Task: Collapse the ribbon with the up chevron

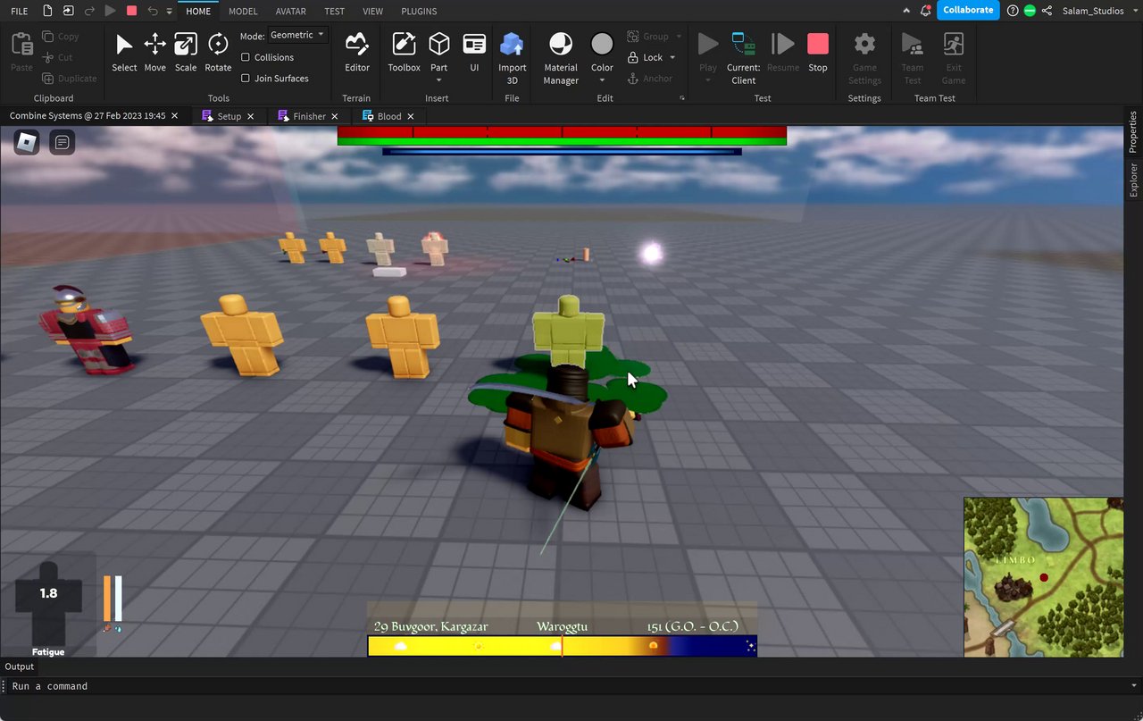Action: point(906,11)
